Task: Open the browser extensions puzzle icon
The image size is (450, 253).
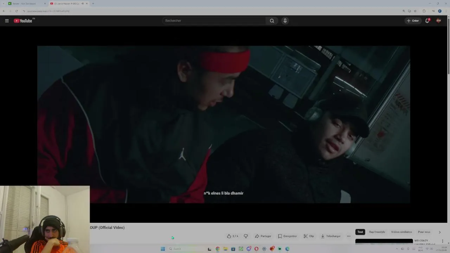Action: point(424,11)
